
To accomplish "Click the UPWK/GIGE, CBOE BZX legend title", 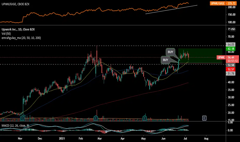I will click(x=15, y=4).
